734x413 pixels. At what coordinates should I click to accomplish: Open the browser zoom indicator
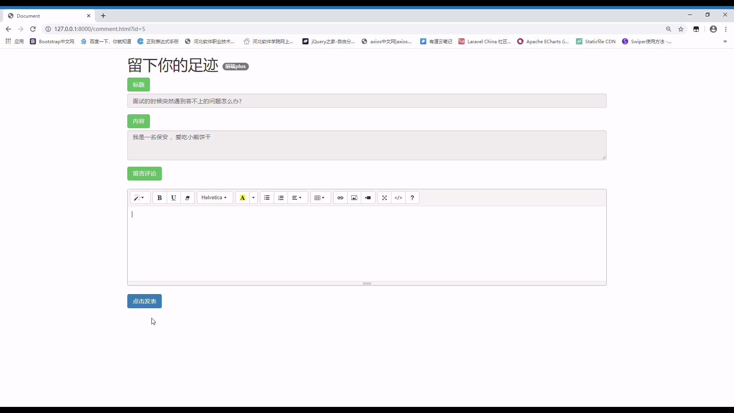pos(669,29)
